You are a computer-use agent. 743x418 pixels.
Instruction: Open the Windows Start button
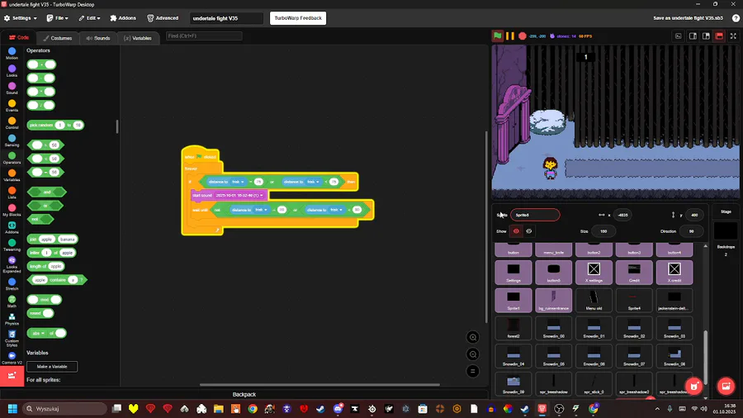tap(12, 409)
